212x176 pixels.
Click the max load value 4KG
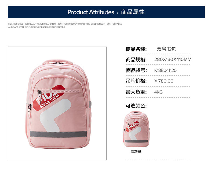158,92
